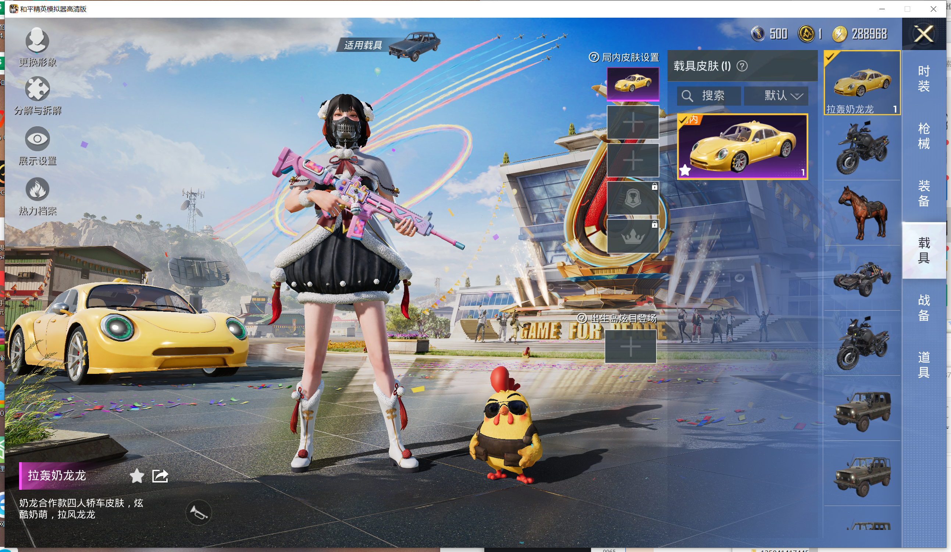This screenshot has height=552, width=951.
Task: Open the 适用载具 vehicle selector
Action: pos(389,45)
